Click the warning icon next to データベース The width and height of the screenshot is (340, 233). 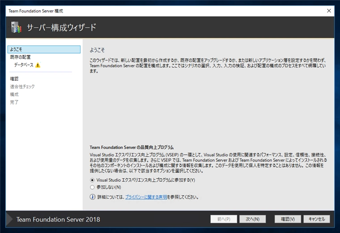[38, 65]
